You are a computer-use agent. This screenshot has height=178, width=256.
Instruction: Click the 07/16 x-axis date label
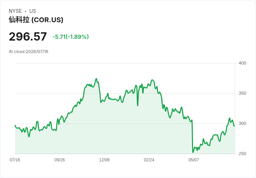point(15,160)
